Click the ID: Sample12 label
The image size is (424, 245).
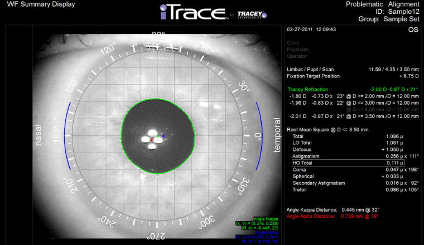point(397,12)
